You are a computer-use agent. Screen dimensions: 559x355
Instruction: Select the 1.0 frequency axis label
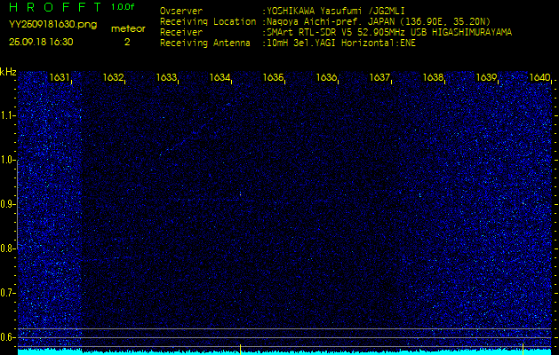(7, 160)
